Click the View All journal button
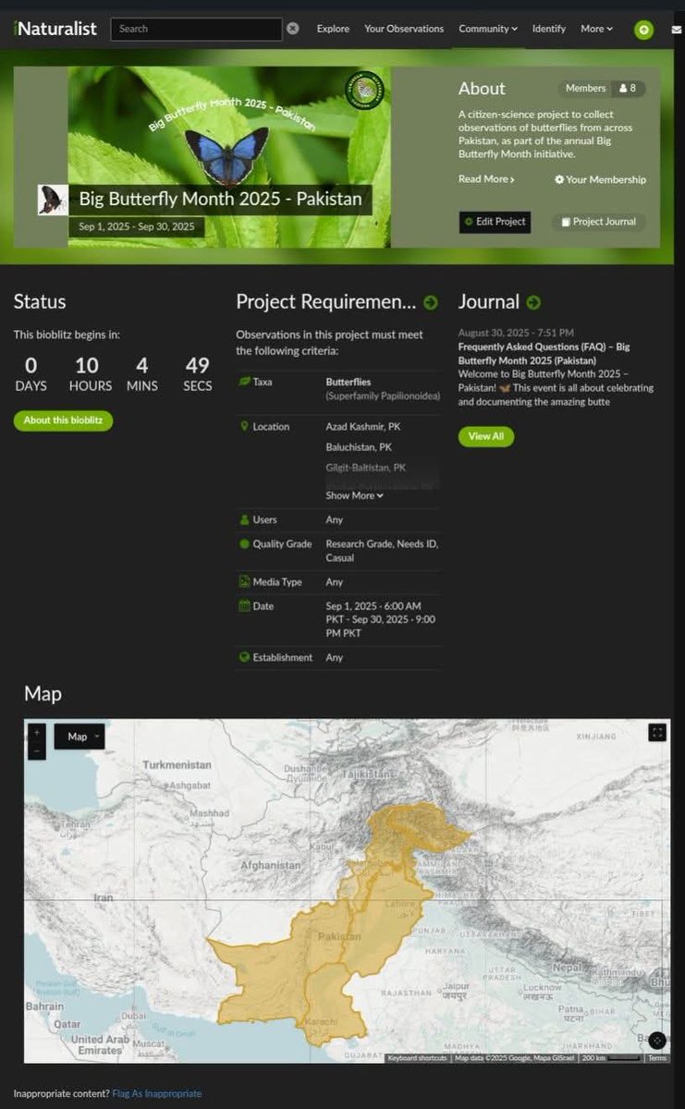The height and width of the screenshot is (1109, 685). [x=485, y=436]
